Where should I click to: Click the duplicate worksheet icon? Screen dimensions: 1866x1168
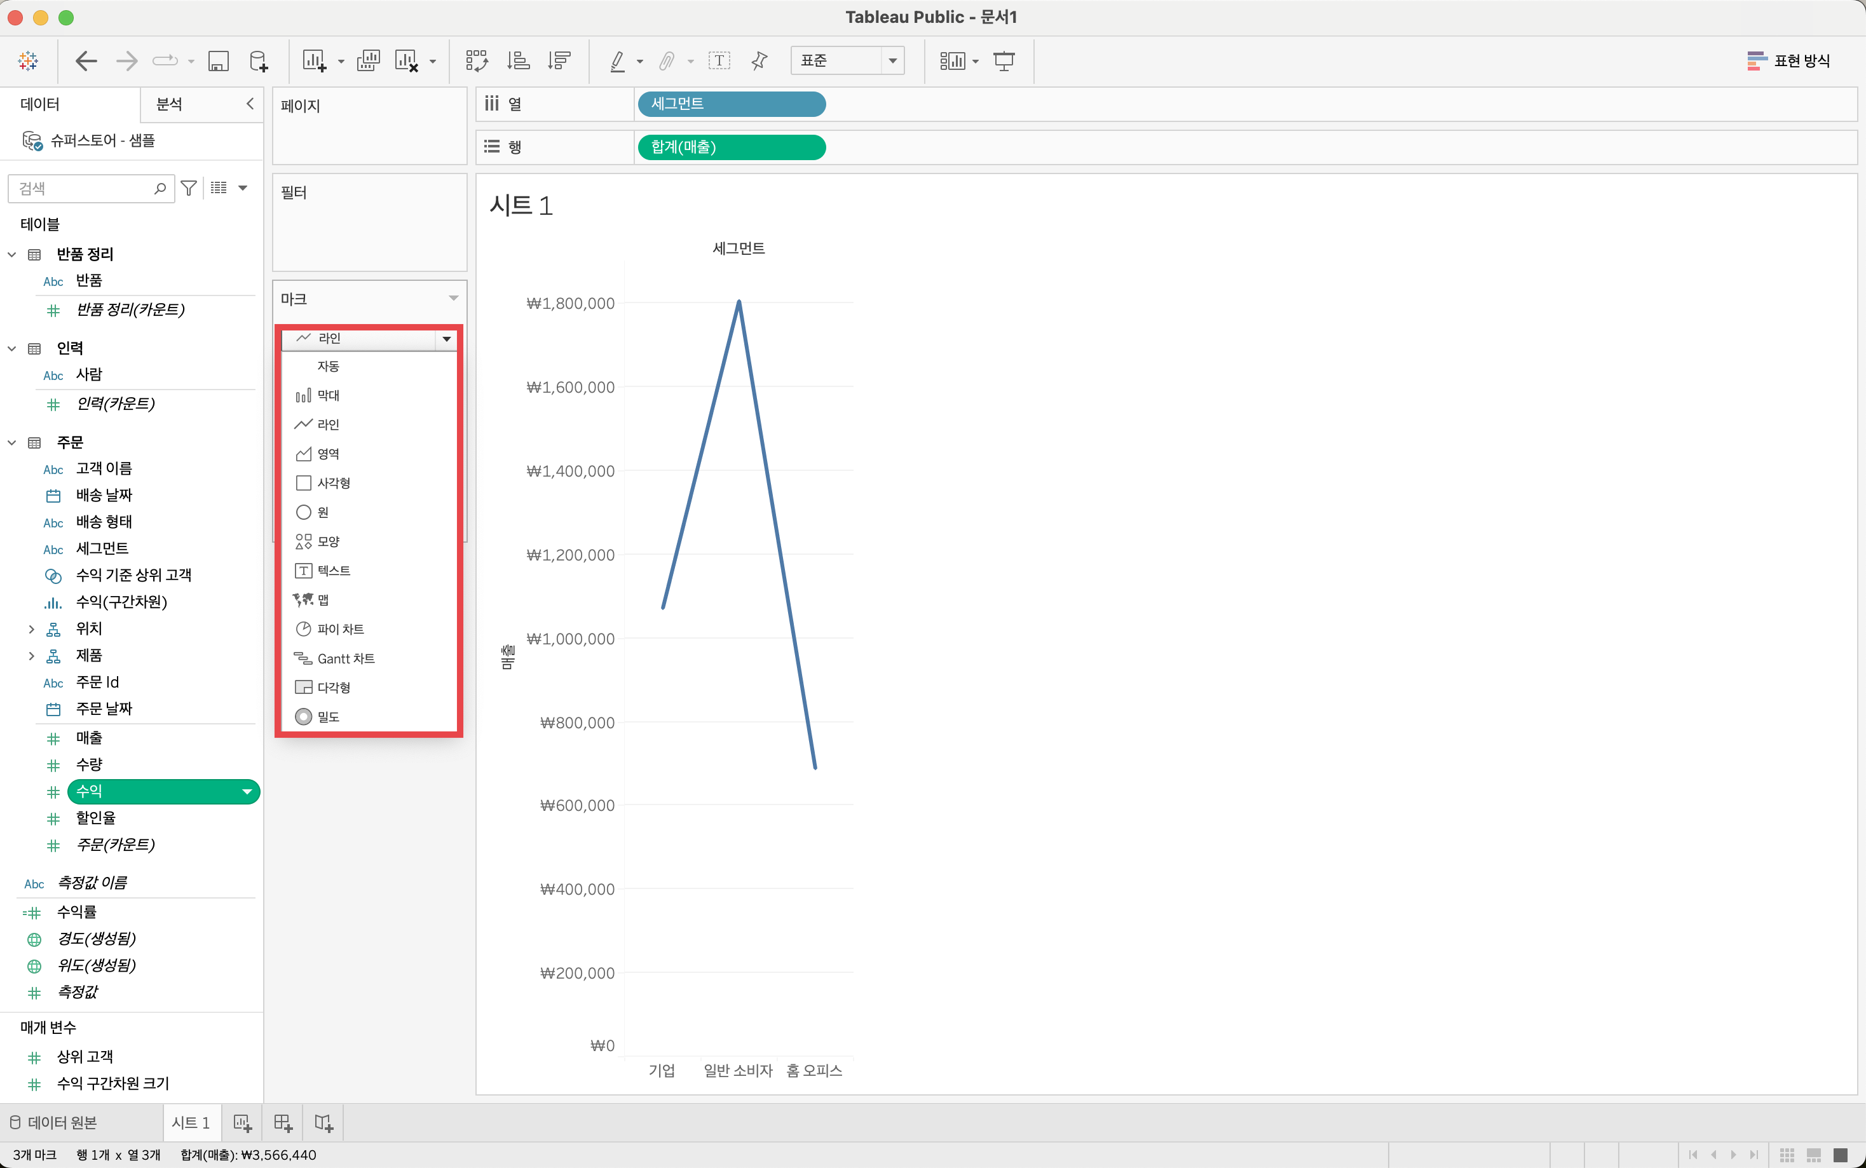coord(369,60)
